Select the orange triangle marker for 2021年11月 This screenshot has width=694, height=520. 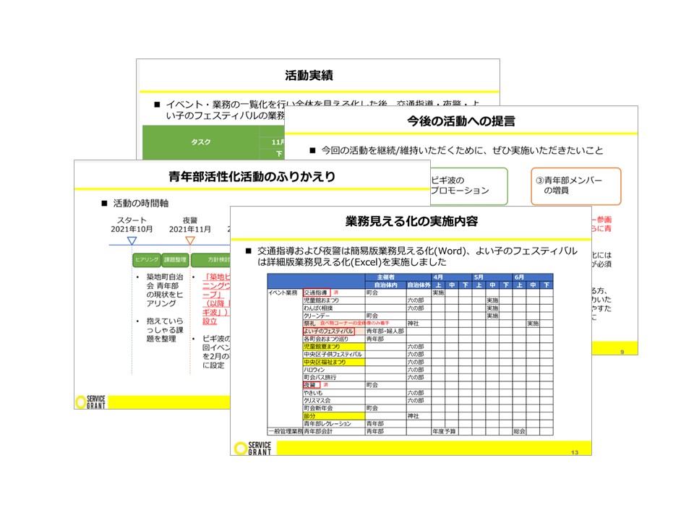pyautogui.click(x=190, y=240)
